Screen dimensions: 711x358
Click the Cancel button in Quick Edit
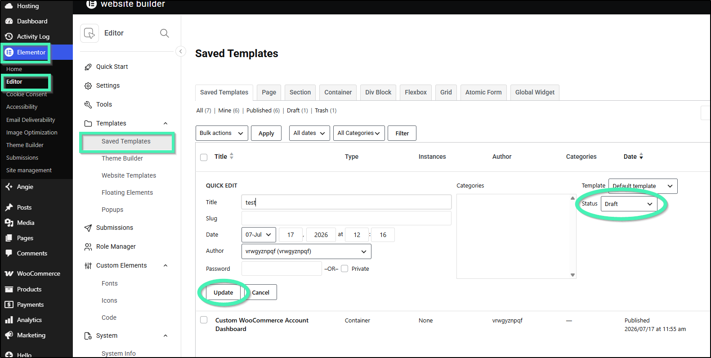(x=261, y=292)
